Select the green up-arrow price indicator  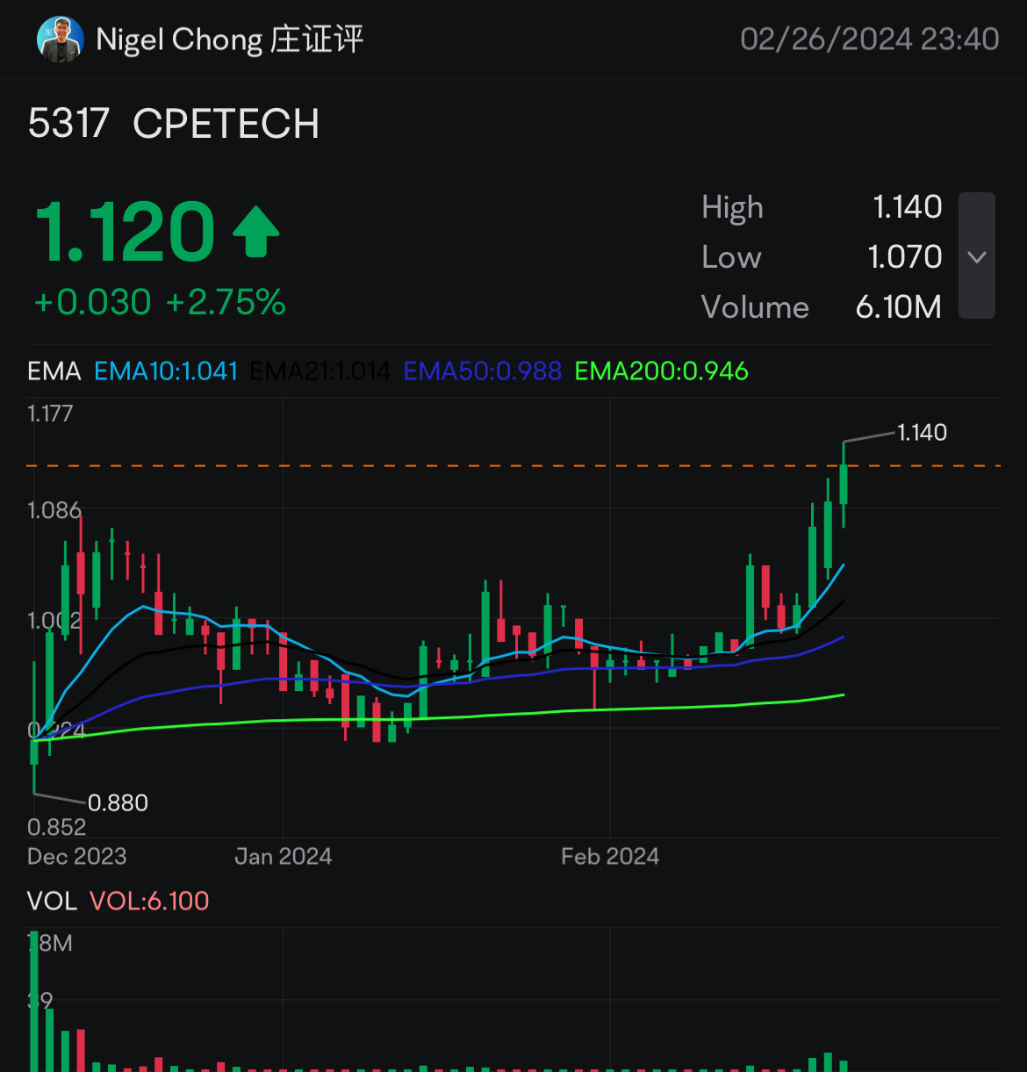pyautogui.click(x=255, y=232)
